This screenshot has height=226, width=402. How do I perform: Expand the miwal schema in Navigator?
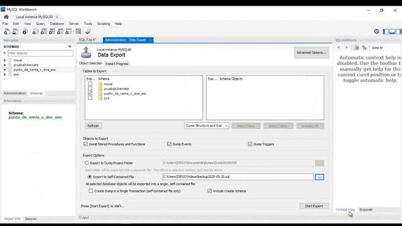4,60
